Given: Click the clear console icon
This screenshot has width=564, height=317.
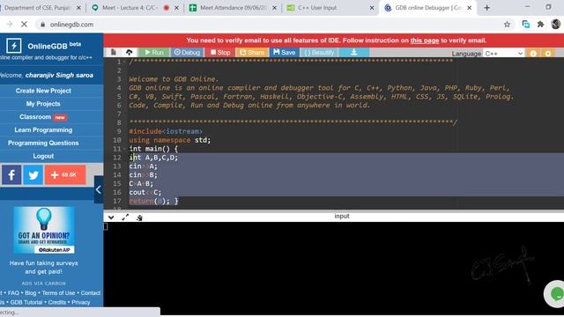Looking at the screenshot, I should [139, 217].
